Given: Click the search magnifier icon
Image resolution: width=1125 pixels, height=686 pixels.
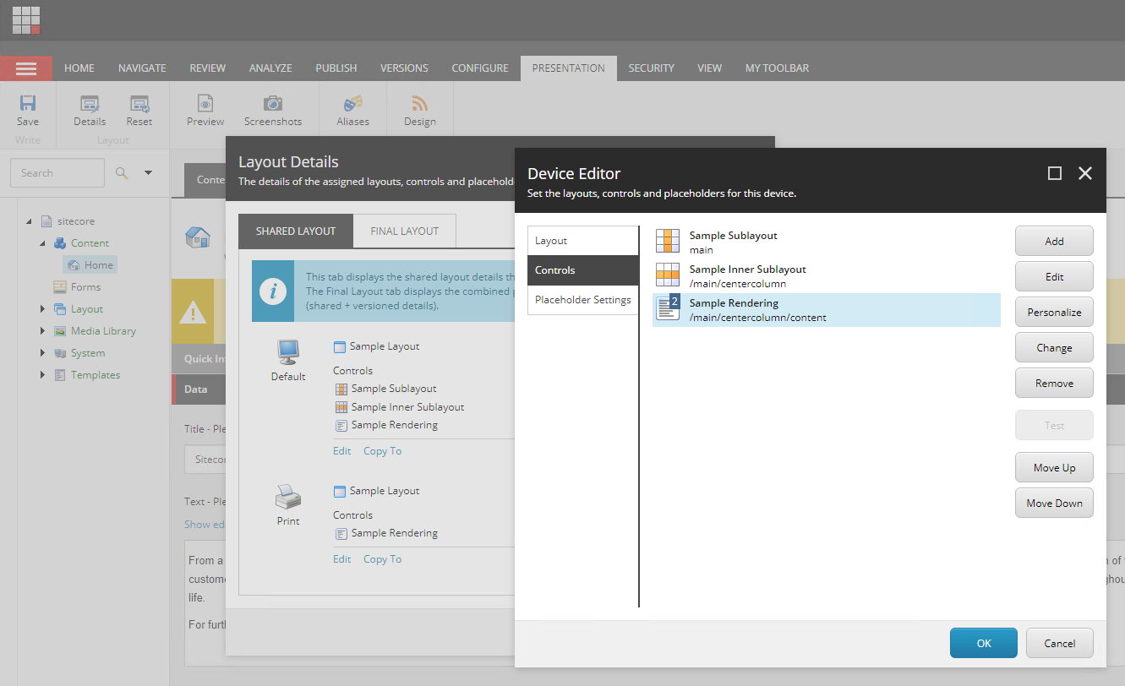Looking at the screenshot, I should click(x=123, y=173).
